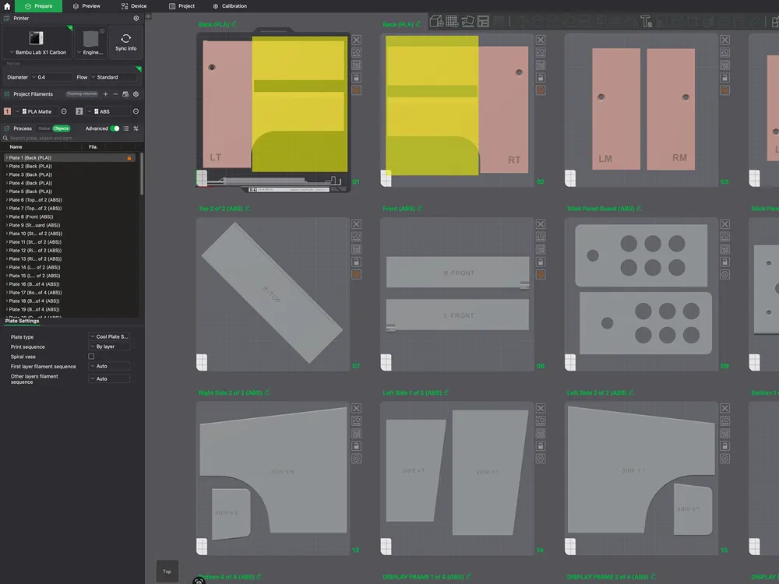The height and width of the screenshot is (584, 779).
Task: Go to the Home screen icon
Action: [7, 6]
